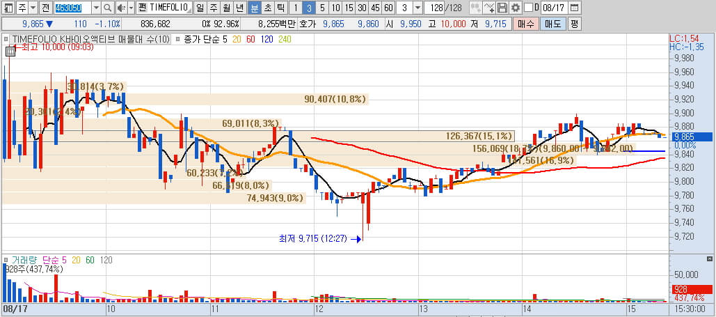Screen dimensions: 716x317
Task: Set the interval to 60 minutes
Action: pyautogui.click(x=388, y=8)
